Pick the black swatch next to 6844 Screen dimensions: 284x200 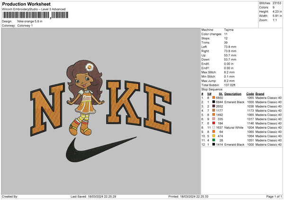pos(213,102)
